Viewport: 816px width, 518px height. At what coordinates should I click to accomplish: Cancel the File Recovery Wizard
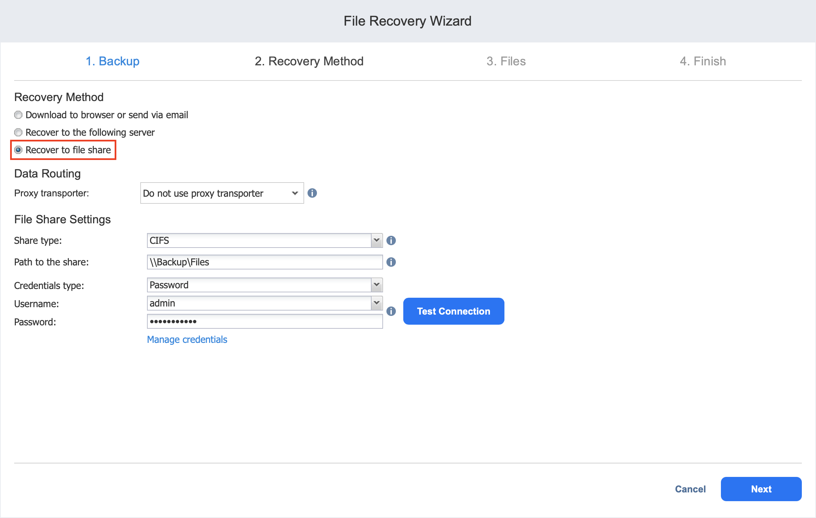(x=690, y=489)
